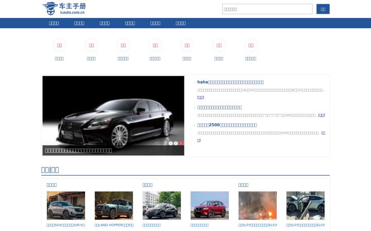This screenshot has height=231, width=371.
Task: Focus the search input box in header
Action: (267, 9)
